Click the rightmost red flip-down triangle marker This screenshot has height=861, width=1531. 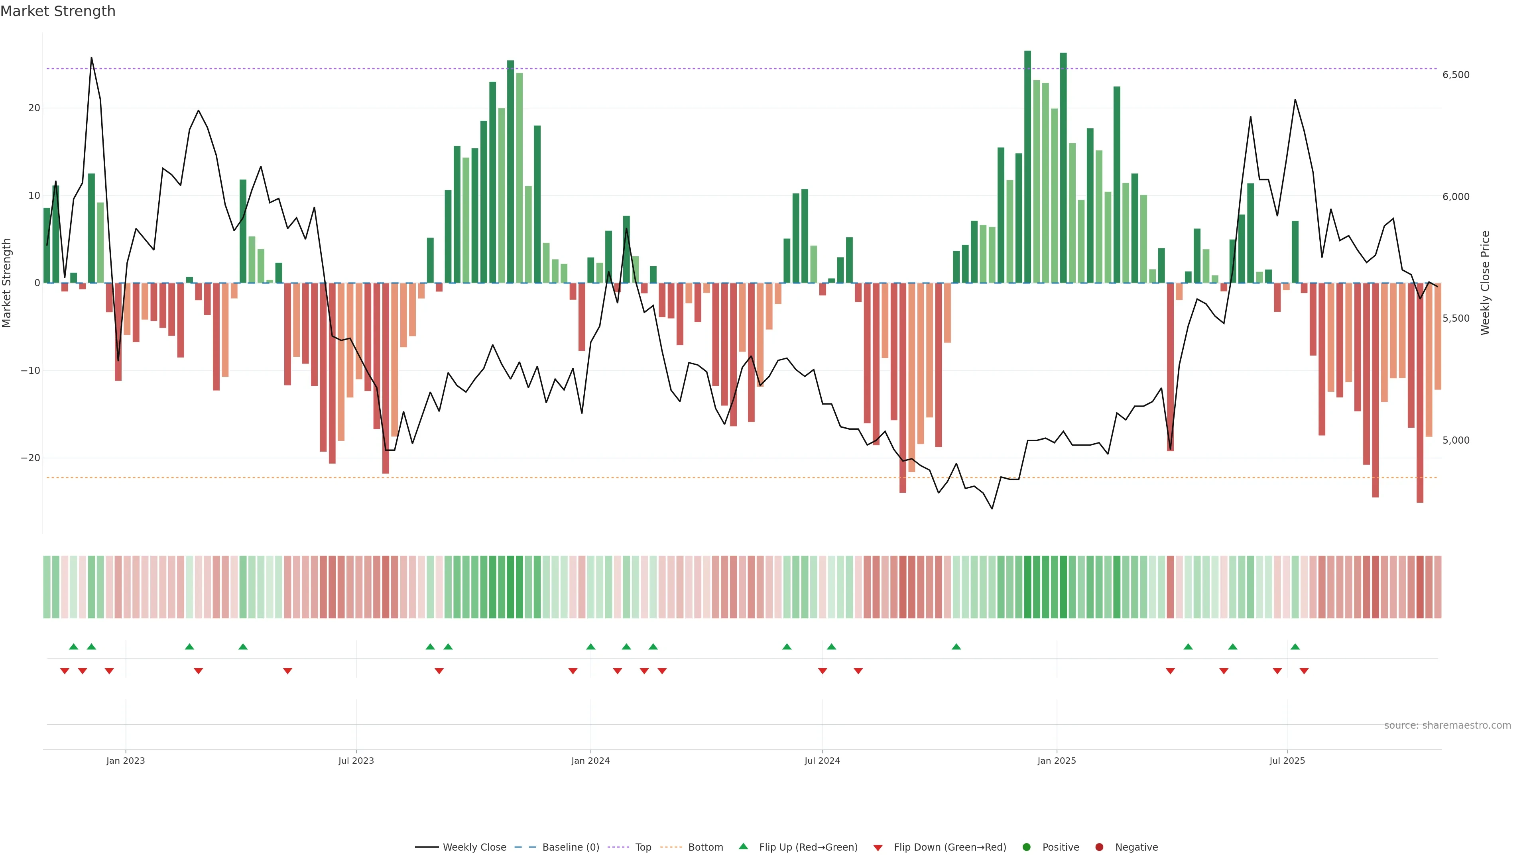coord(1304,671)
